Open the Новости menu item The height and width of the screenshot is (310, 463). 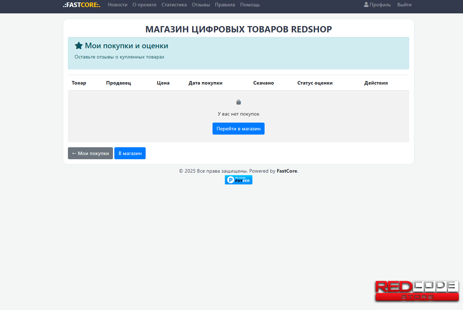click(118, 5)
